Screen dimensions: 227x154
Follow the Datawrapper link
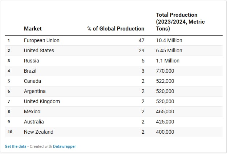click(64, 146)
